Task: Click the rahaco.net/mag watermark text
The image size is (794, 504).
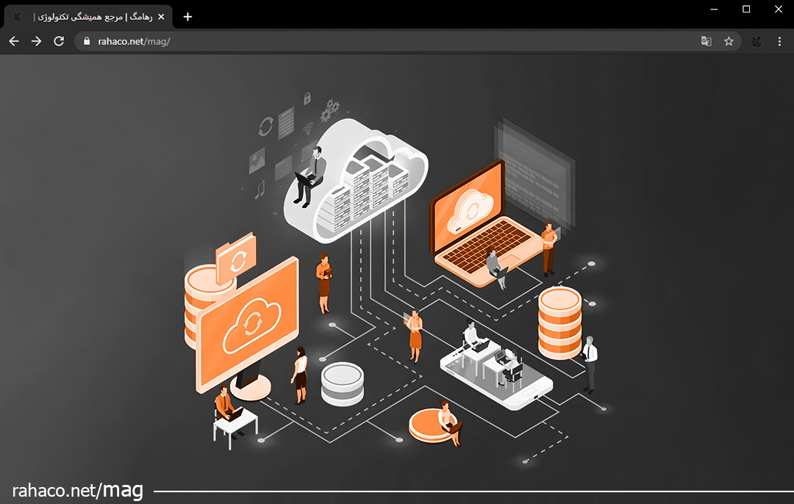Action: pos(77,491)
